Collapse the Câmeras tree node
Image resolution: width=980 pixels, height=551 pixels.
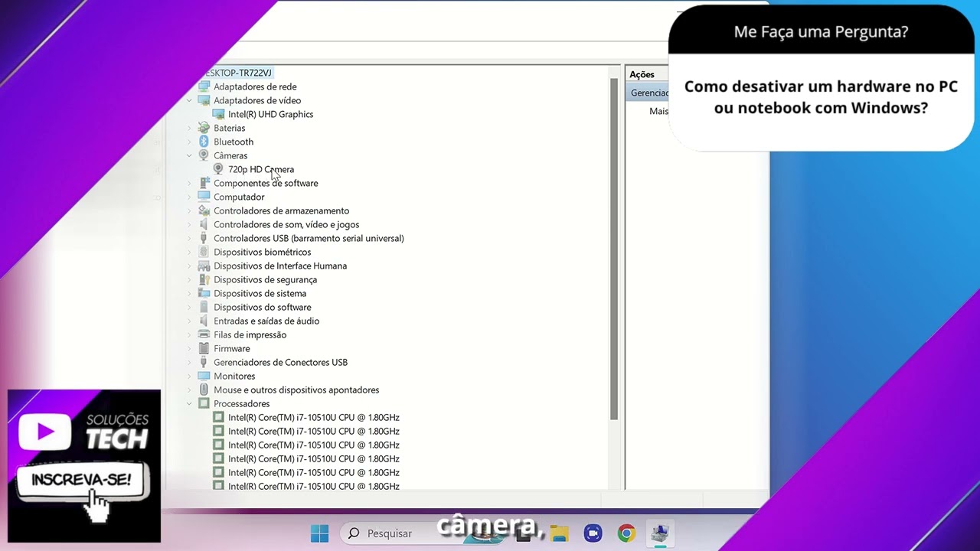[x=189, y=155]
